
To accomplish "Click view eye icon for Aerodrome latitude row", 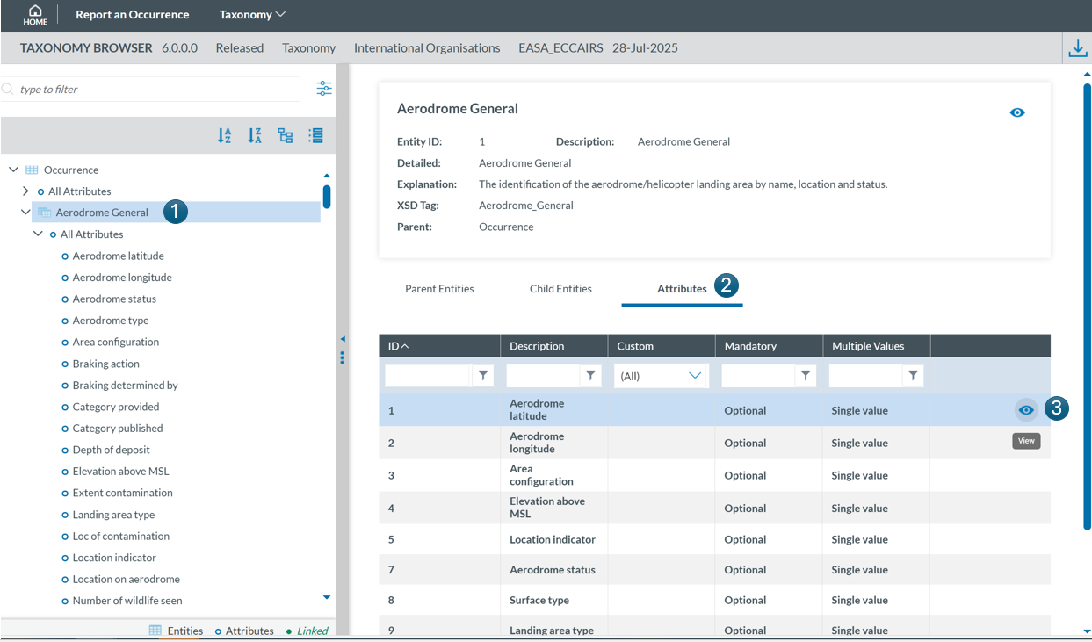I will coord(1026,410).
